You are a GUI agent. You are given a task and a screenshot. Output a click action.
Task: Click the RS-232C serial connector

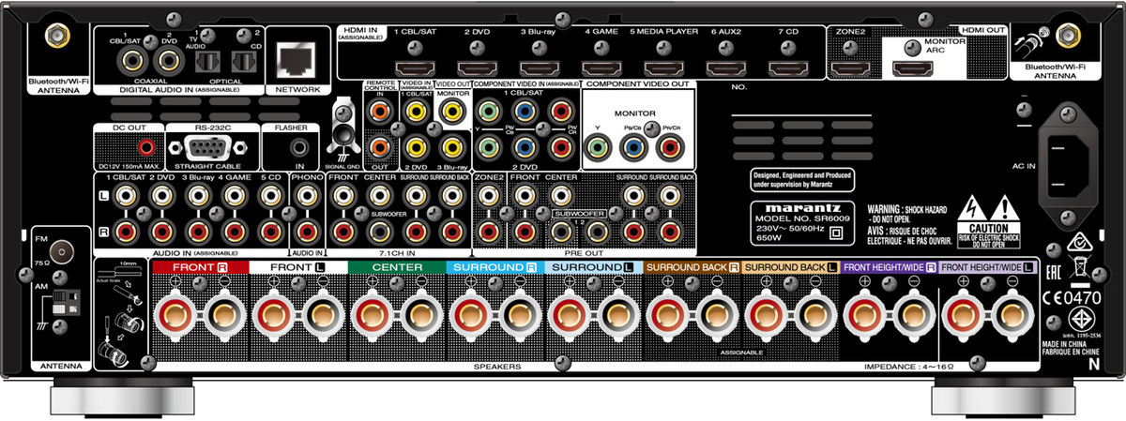coord(210,148)
